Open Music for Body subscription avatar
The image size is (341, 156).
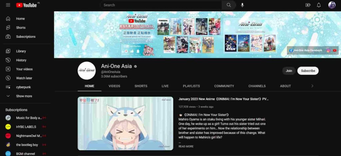point(8,117)
